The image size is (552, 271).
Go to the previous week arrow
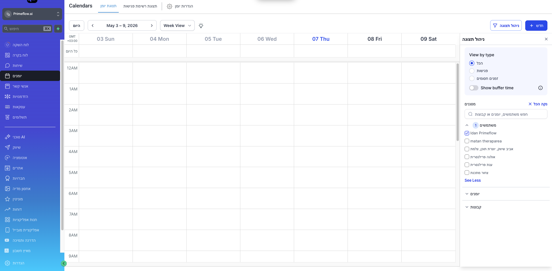tap(93, 26)
